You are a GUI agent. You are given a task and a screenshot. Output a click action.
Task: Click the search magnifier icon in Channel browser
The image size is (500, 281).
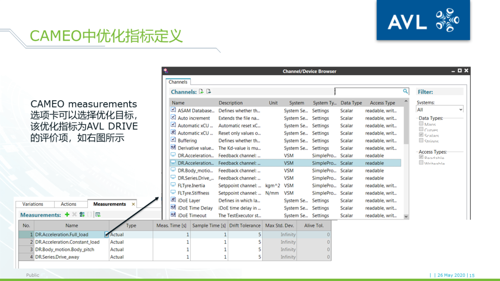click(406, 92)
